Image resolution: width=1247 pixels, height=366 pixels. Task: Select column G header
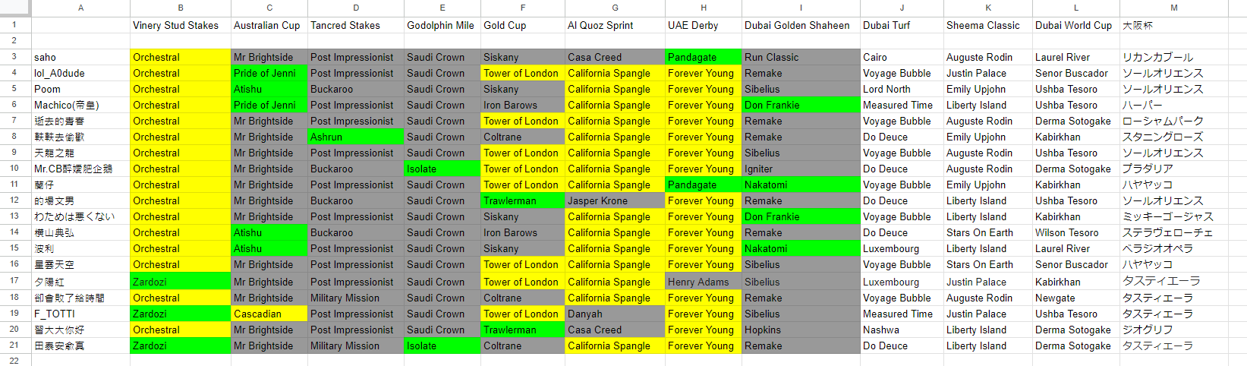click(615, 8)
